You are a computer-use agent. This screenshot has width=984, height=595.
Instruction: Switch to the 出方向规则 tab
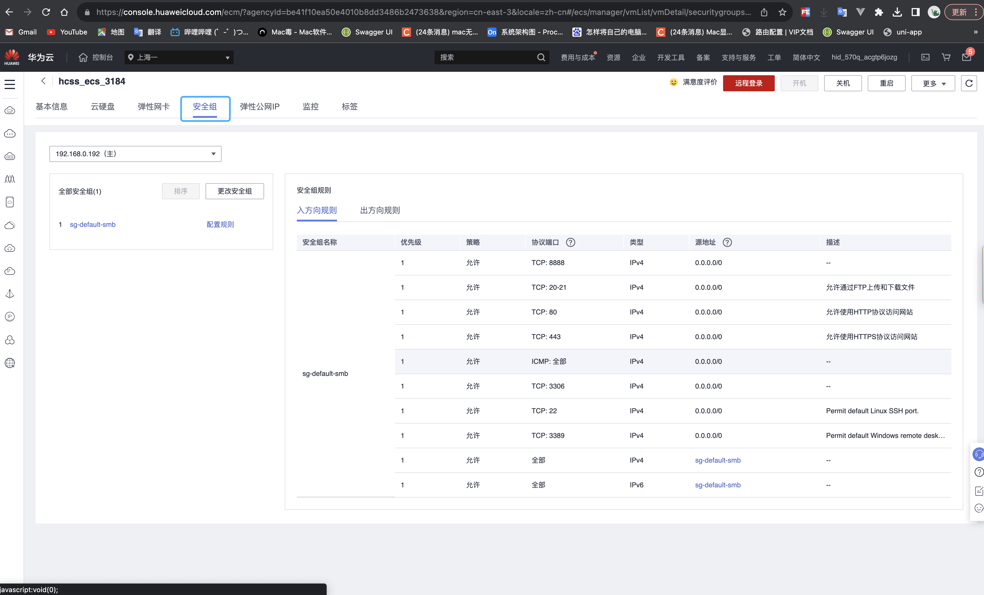(379, 210)
